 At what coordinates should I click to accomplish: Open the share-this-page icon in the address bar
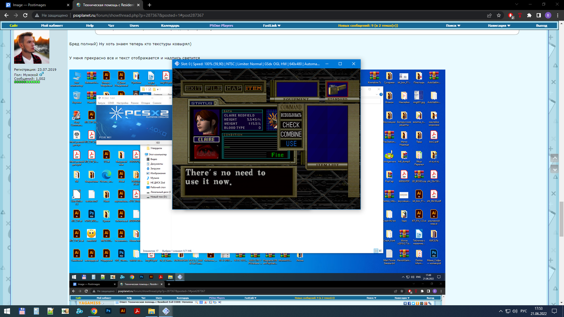click(489, 15)
